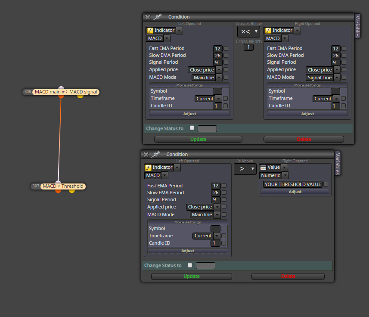Click yellow output dot on node 307
Screen dimensions: 369x317
(72, 191)
